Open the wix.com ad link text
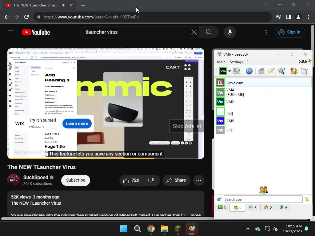 36,126
